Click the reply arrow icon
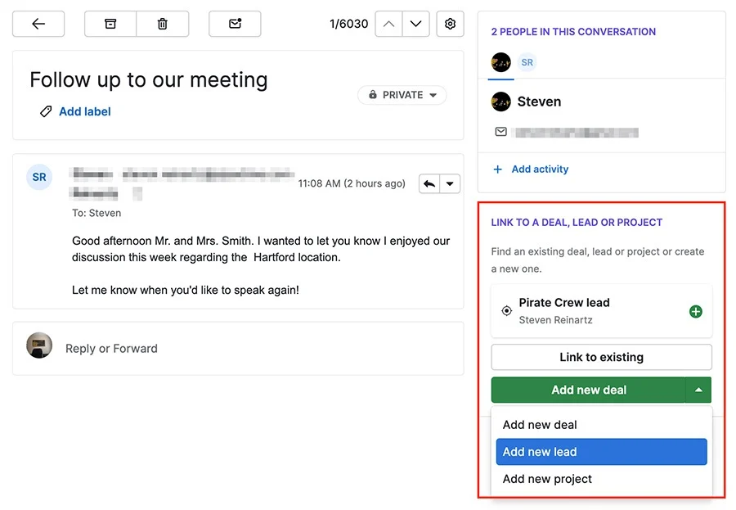 click(429, 184)
